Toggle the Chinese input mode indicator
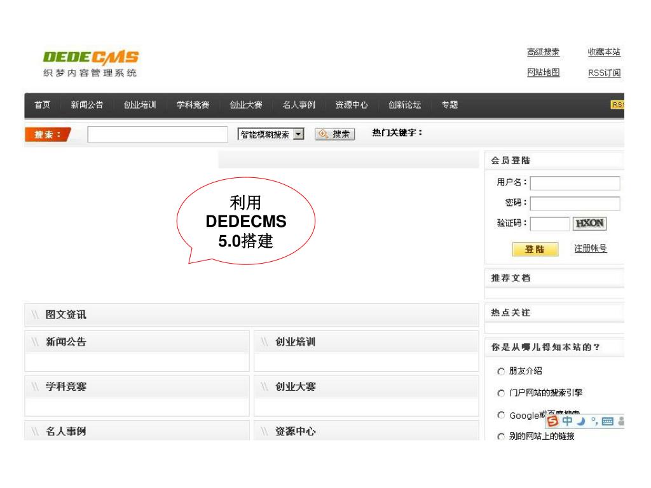651x488 pixels. [x=567, y=421]
